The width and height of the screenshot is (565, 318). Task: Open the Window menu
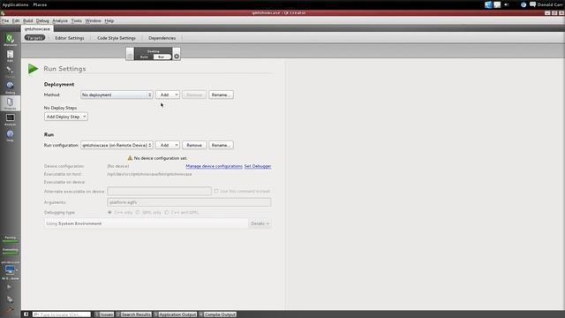click(93, 20)
